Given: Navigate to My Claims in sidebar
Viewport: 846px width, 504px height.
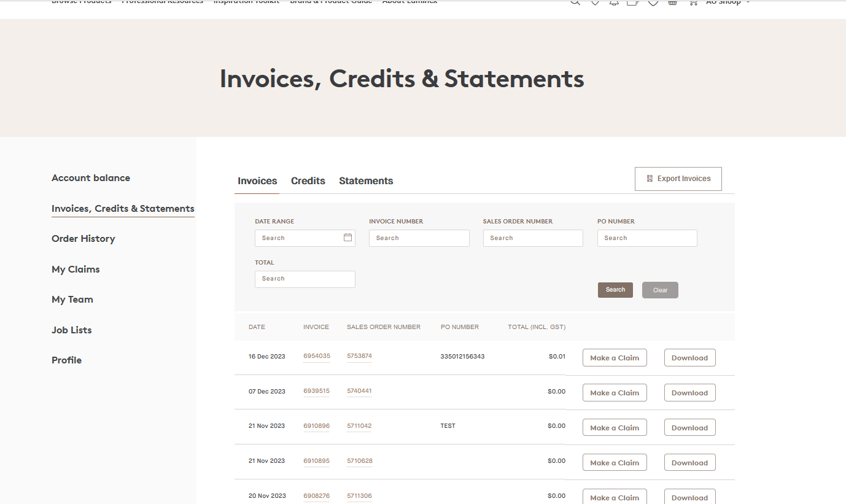Looking at the screenshot, I should click(x=76, y=269).
